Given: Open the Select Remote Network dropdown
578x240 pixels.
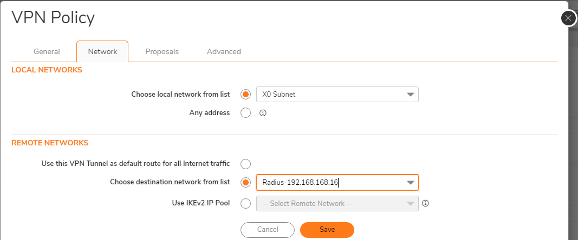Looking at the screenshot, I should click(337, 203).
